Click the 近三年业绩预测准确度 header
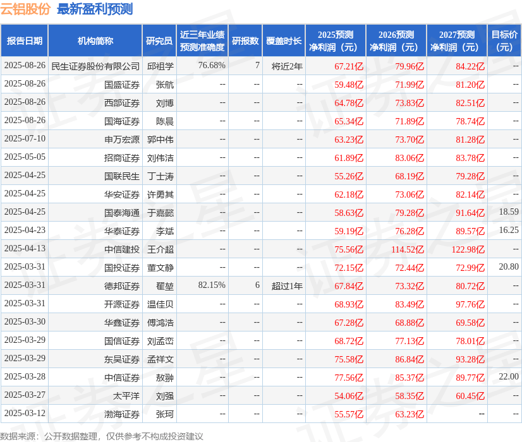The width and height of the screenshot is (522, 442). click(x=202, y=40)
